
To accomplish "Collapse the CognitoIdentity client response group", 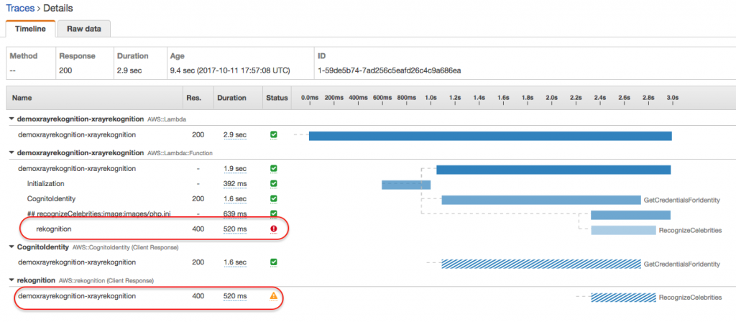I will [11, 247].
